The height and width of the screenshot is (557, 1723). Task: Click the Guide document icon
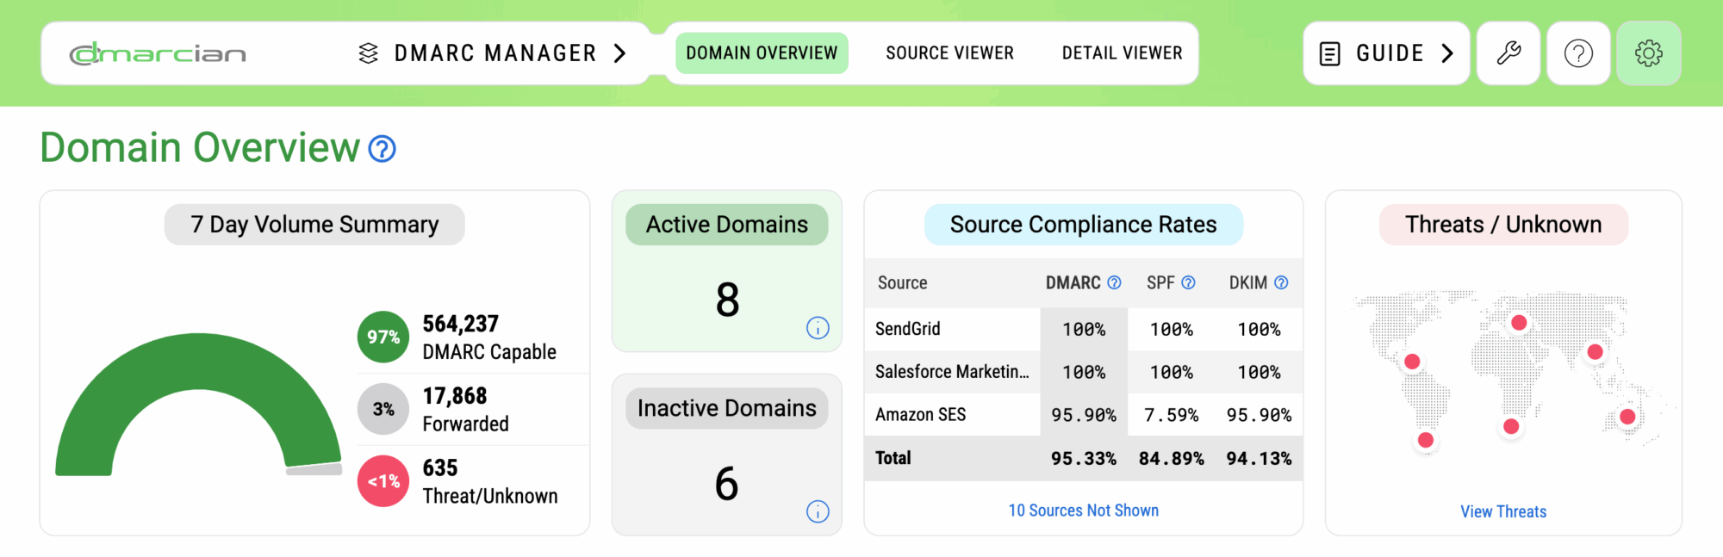(1330, 53)
